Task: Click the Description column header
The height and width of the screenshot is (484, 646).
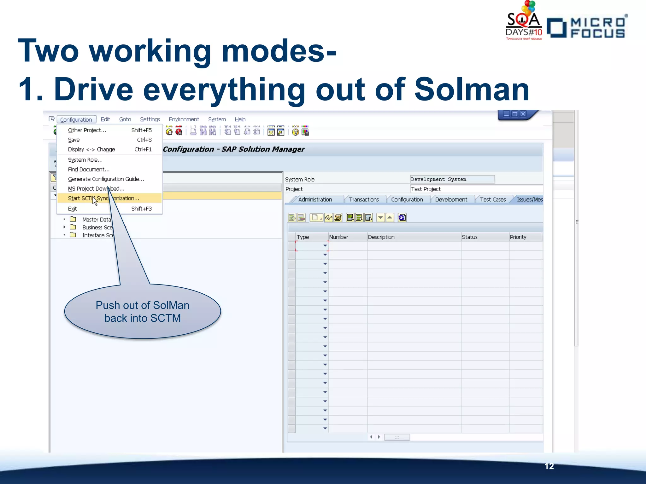Action: (x=414, y=237)
